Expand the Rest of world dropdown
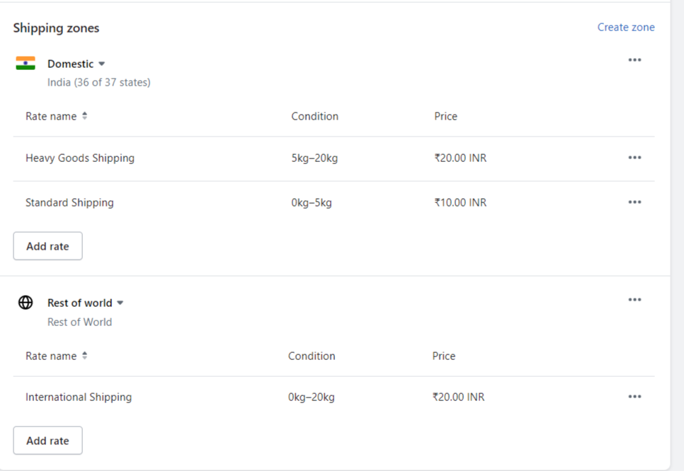 tap(86, 303)
